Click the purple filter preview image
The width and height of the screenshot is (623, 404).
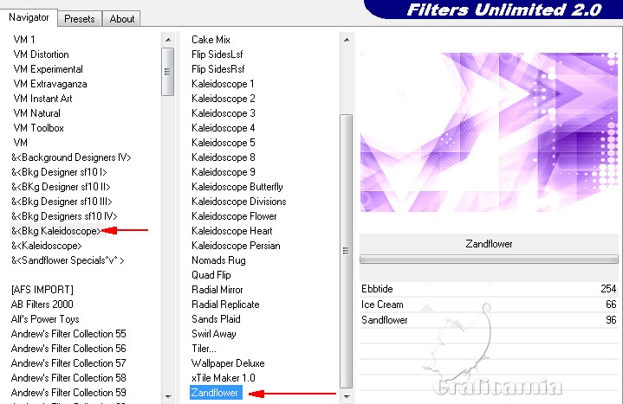488,130
